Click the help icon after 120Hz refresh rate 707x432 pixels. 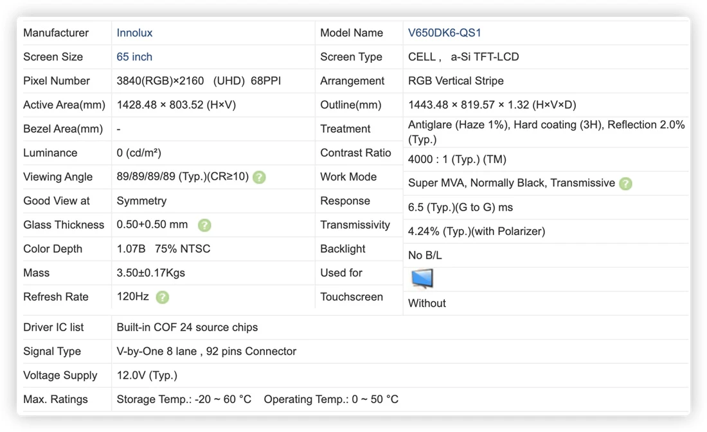[x=163, y=297]
